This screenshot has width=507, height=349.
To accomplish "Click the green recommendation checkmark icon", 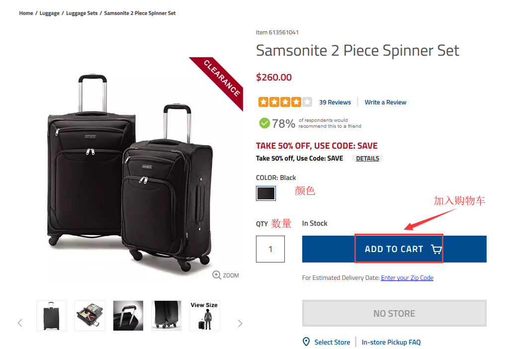I will point(264,123).
